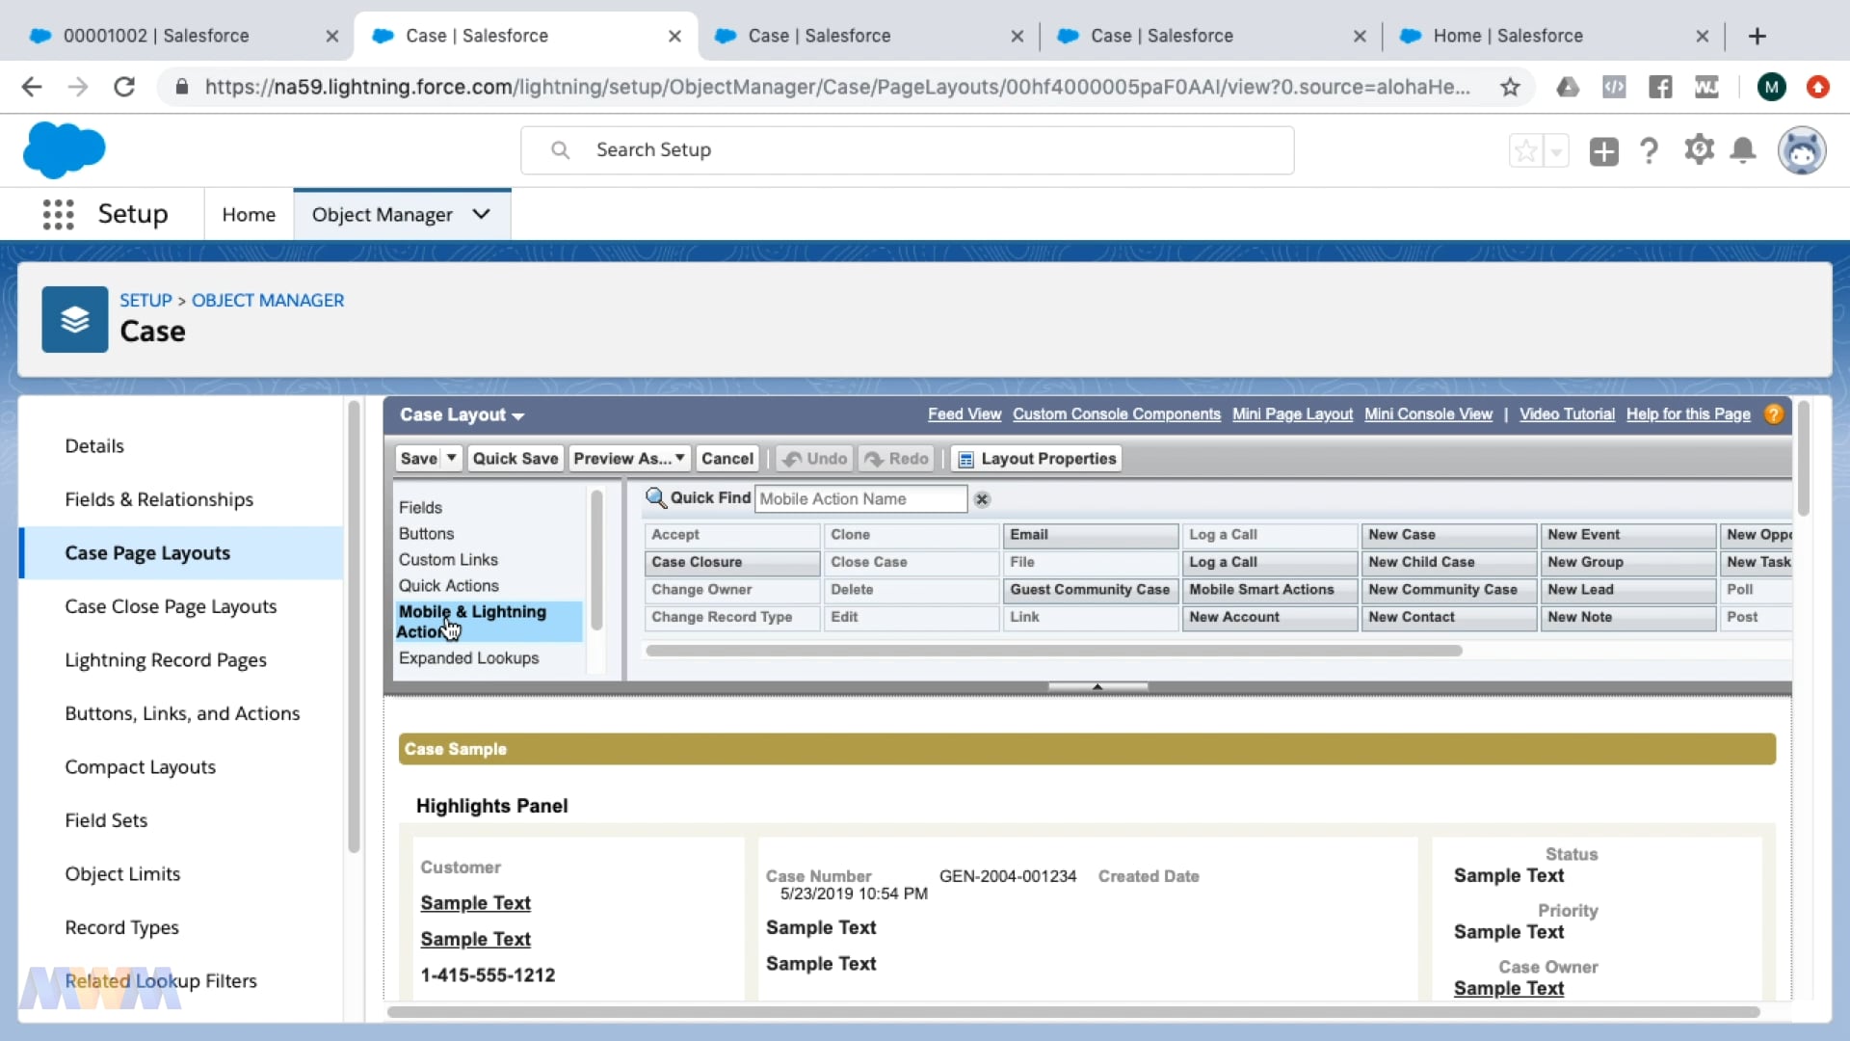This screenshot has height=1041, width=1850.
Task: Clear the Quick Find with the X icon
Action: 982,499
